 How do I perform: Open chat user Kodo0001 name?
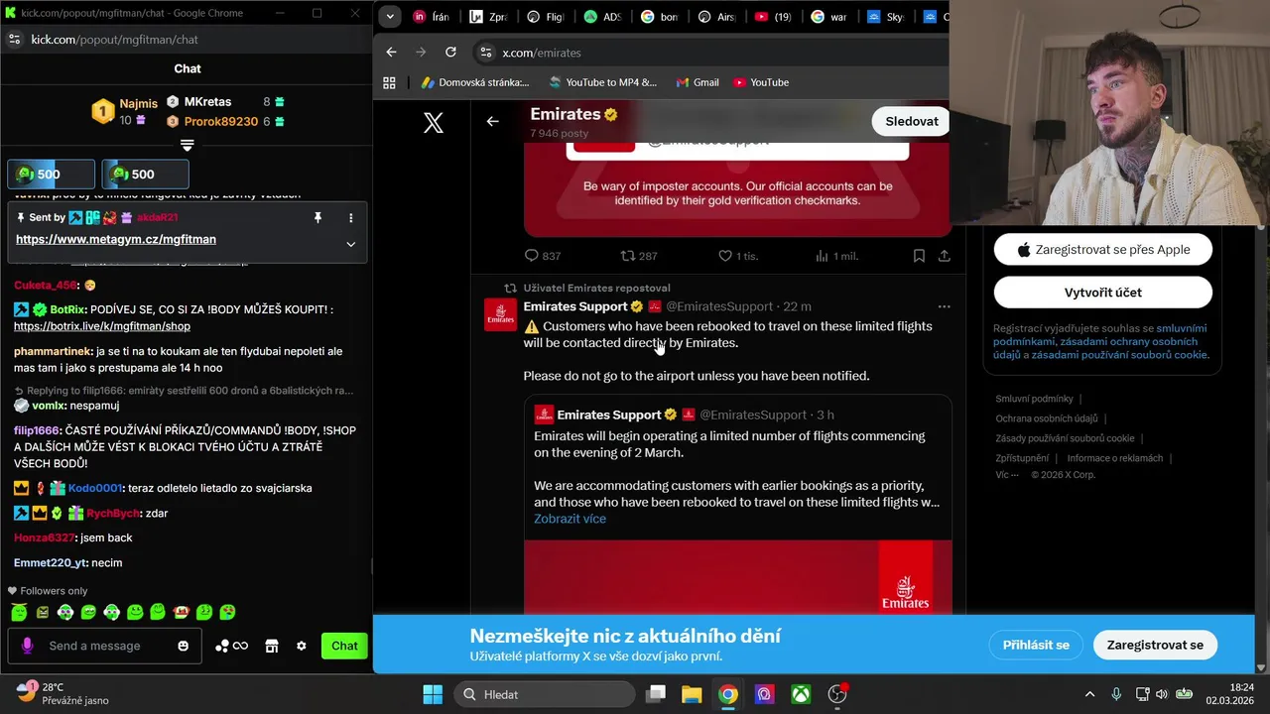(94, 488)
